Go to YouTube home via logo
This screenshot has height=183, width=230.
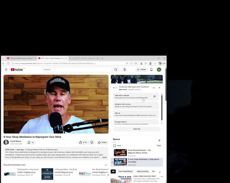(x=17, y=70)
